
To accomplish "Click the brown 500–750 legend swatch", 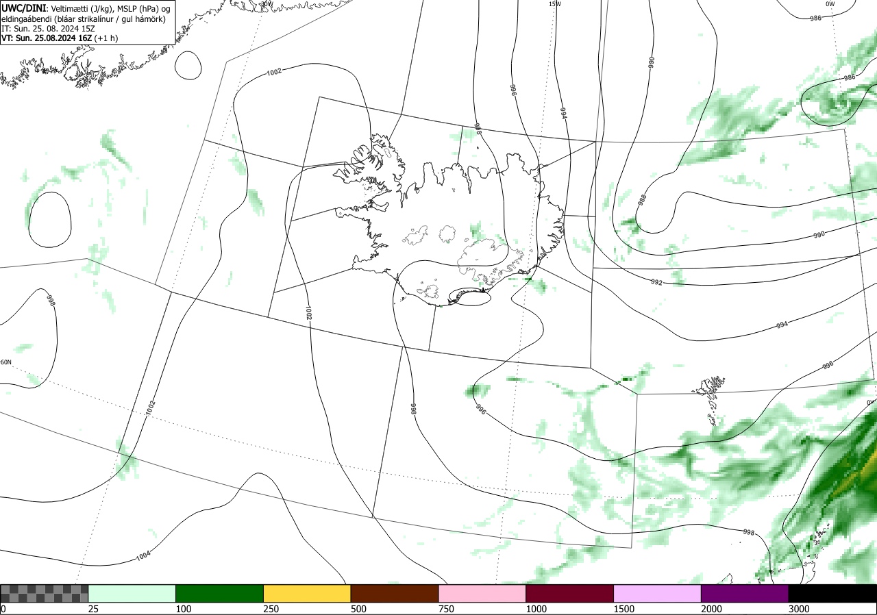I will (x=395, y=593).
